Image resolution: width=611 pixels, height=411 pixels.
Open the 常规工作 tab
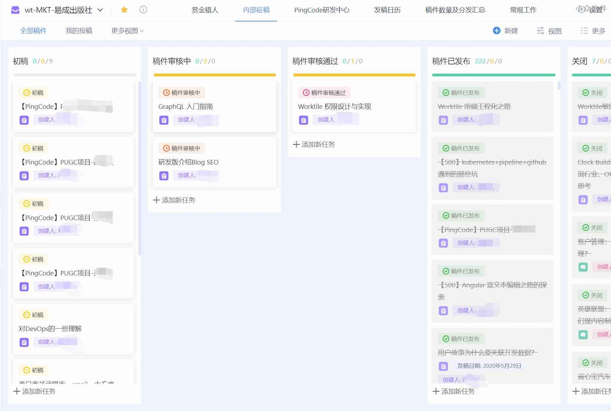click(x=523, y=10)
